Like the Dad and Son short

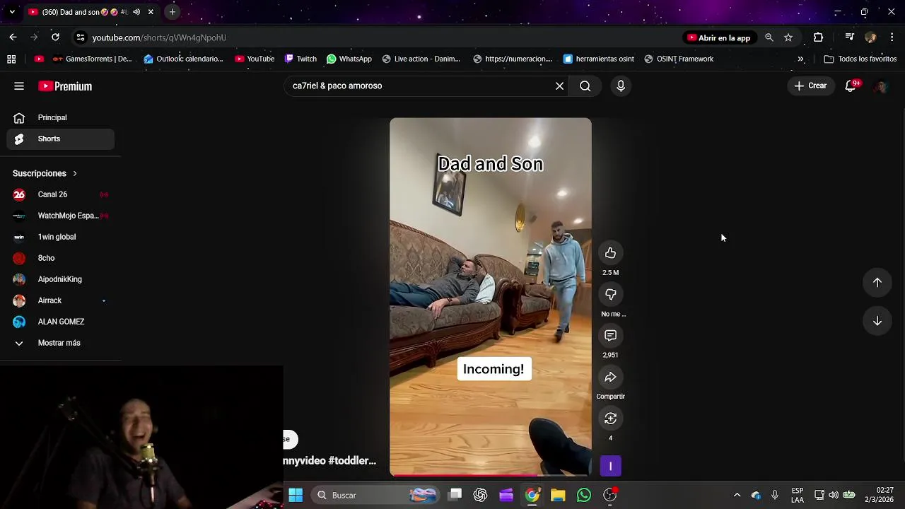coord(610,252)
